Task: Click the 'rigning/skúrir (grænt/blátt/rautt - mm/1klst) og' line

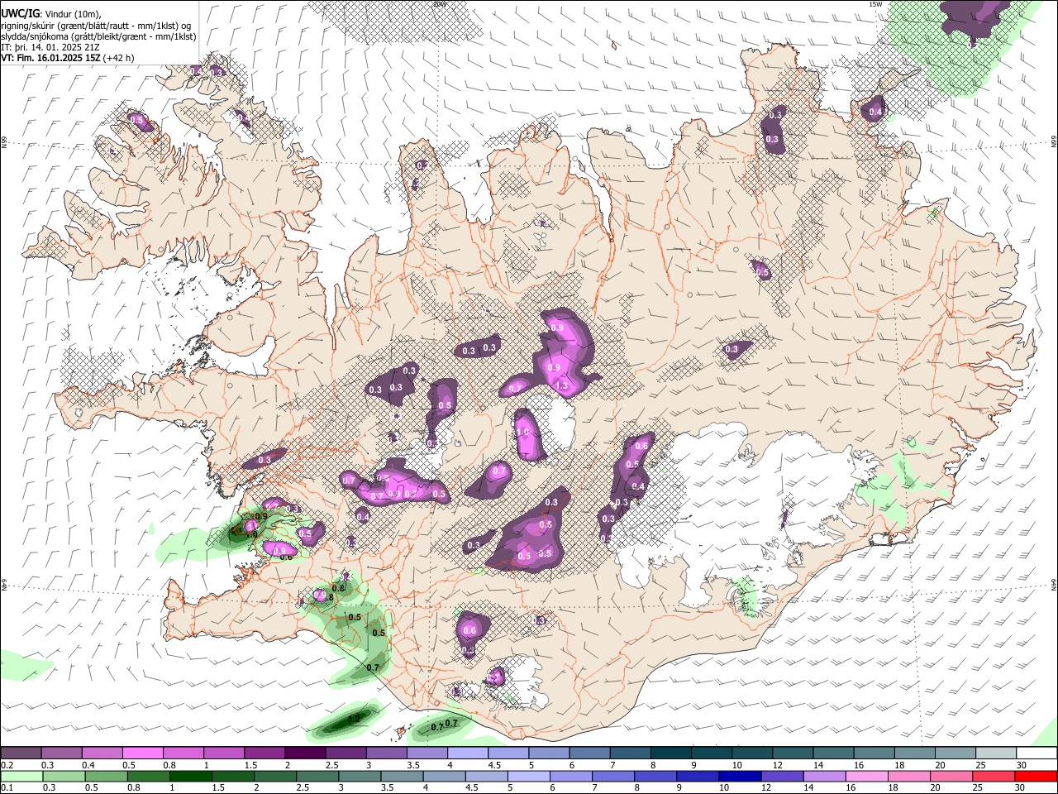Action: 96,26
